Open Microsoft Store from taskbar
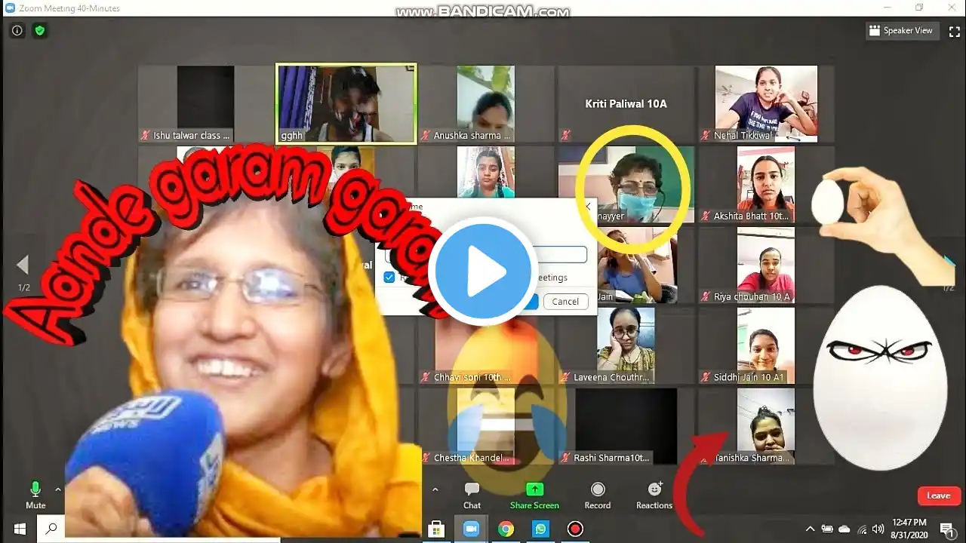This screenshot has width=966, height=543. coord(436,529)
